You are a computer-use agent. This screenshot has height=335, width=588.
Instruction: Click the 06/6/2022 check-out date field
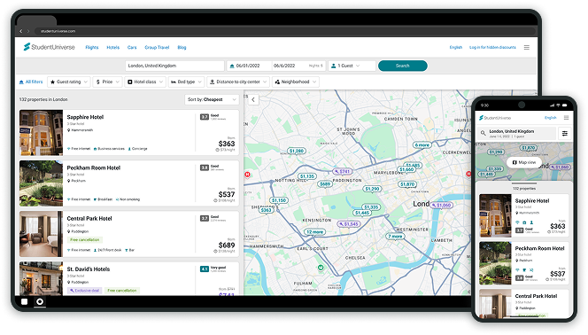298,66
